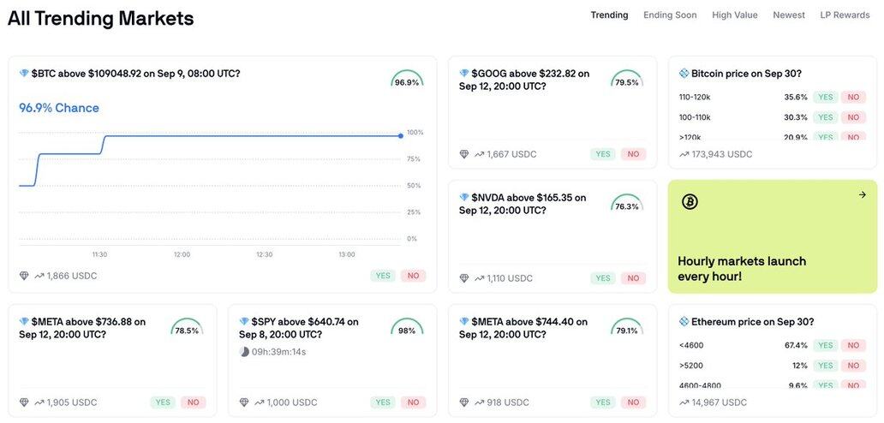884x423 pixels.
Task: Select YES on the $META above $736.88 market
Action: click(x=163, y=402)
